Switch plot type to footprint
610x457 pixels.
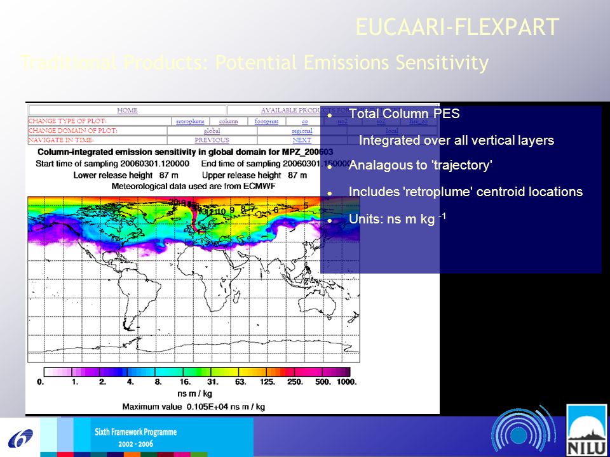[x=266, y=122]
